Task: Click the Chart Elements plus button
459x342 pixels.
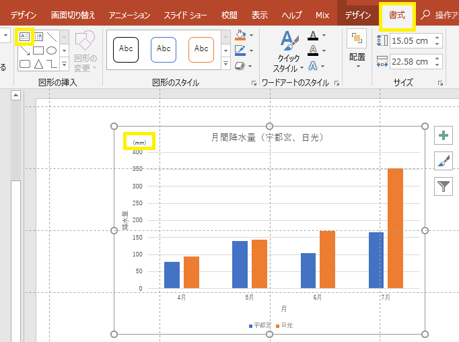Action: [x=444, y=135]
